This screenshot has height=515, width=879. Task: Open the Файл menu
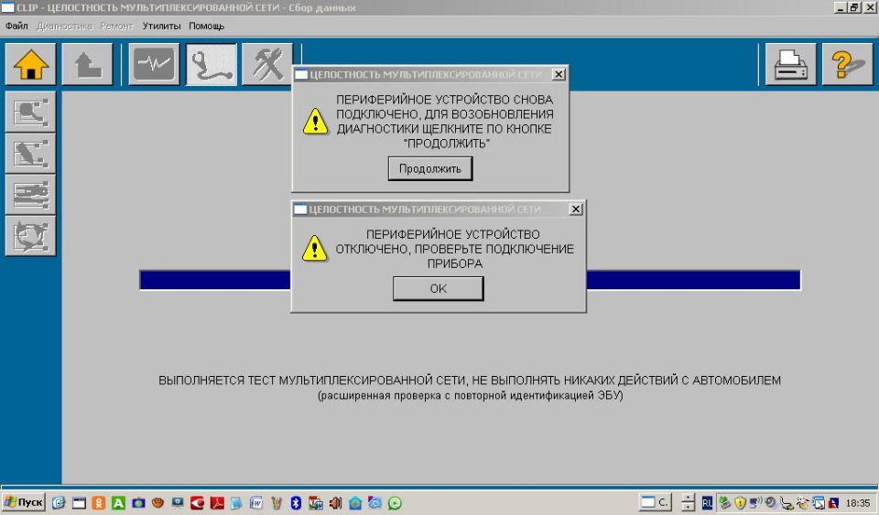(16, 26)
